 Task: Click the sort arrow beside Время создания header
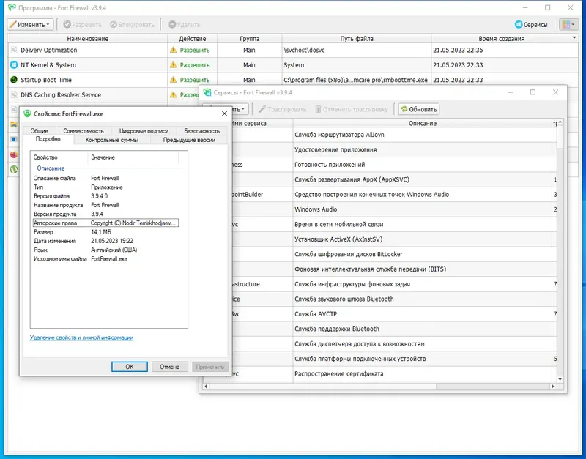click(x=574, y=38)
